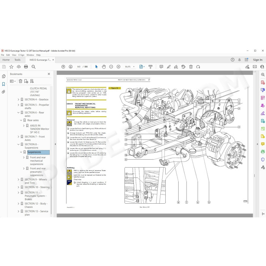Open Protect shield tool in right pane

[263, 160]
